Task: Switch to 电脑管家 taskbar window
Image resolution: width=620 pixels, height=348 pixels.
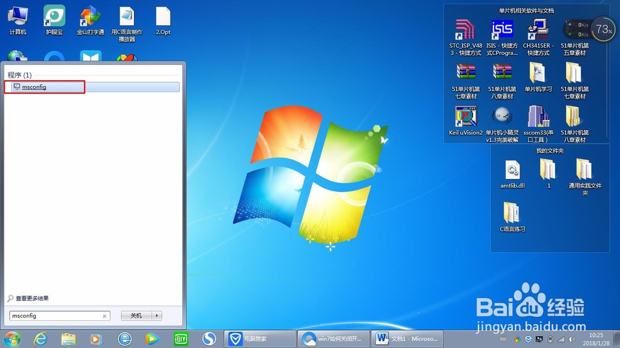Action: pos(260,339)
